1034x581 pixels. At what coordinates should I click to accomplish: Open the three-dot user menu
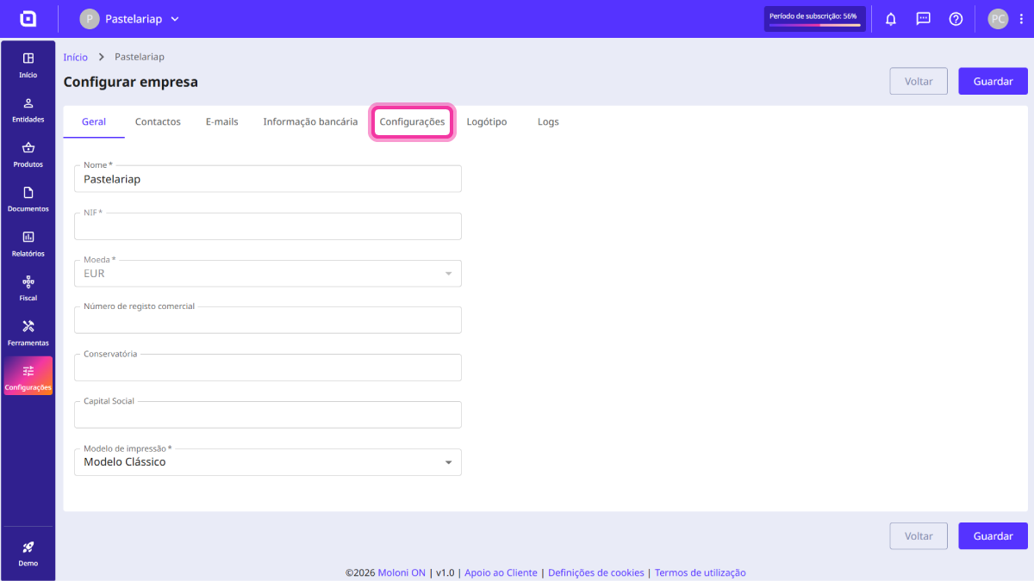(1022, 19)
